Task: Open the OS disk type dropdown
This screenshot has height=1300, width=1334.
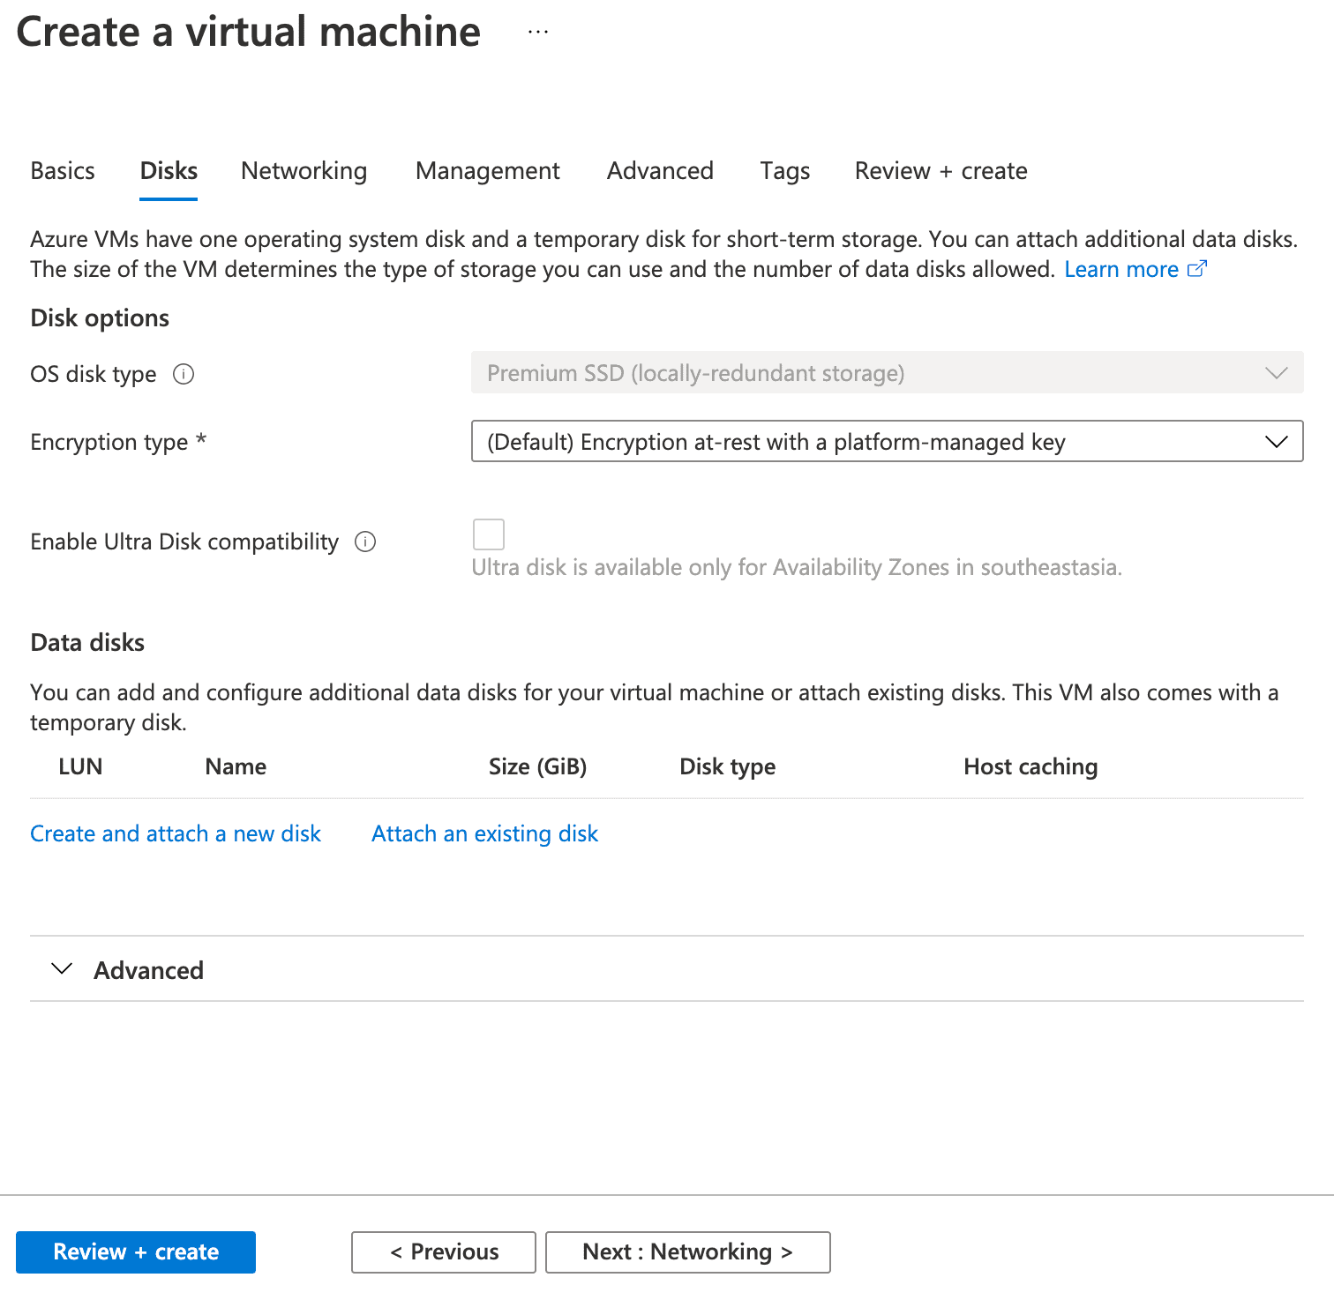Action: coord(887,372)
